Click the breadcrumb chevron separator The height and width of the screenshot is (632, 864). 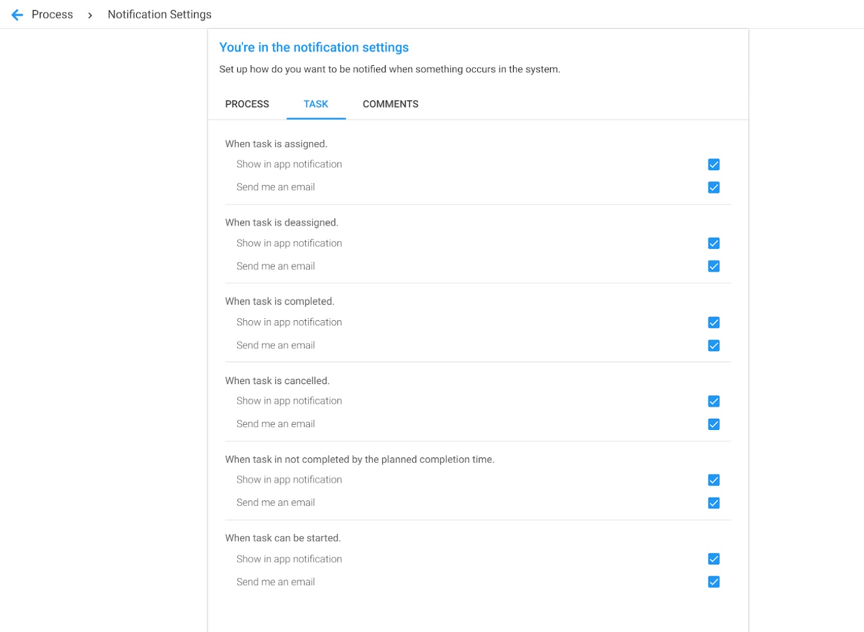(x=90, y=15)
